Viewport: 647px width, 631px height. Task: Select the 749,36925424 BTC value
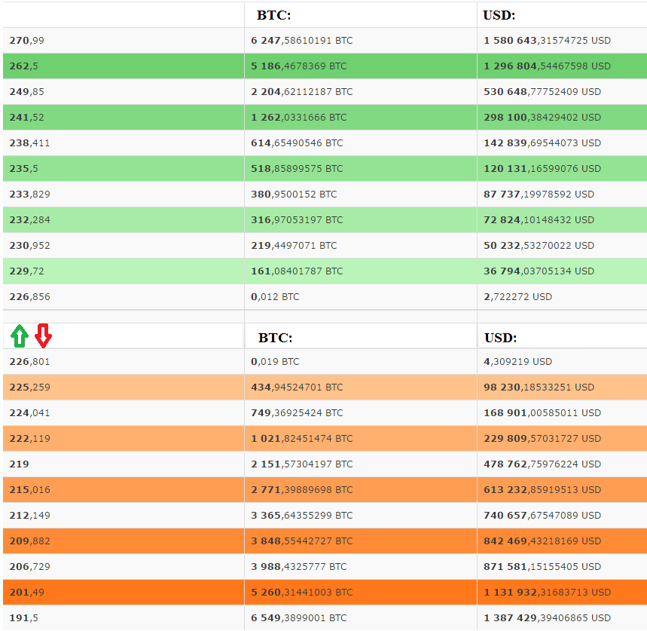[297, 412]
